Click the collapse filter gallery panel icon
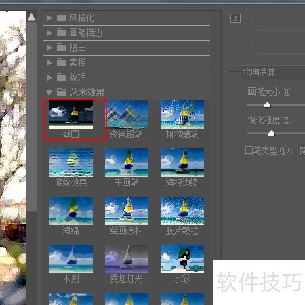This screenshot has width=305, height=305. coord(235,18)
